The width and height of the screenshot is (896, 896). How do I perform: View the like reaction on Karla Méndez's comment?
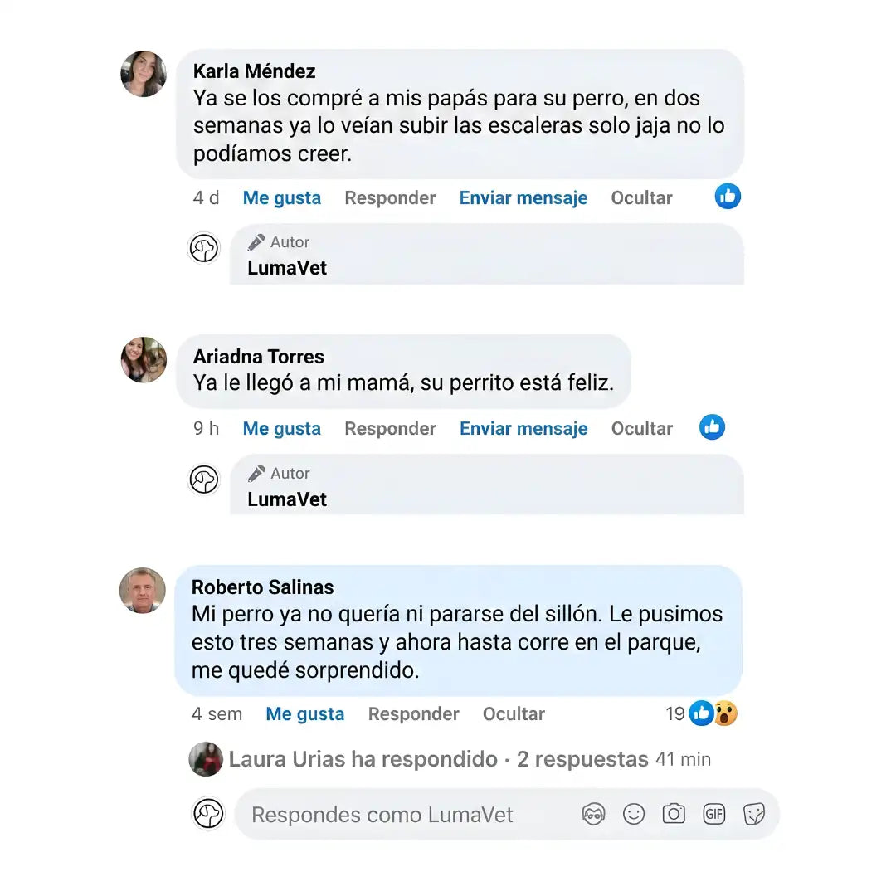click(728, 197)
